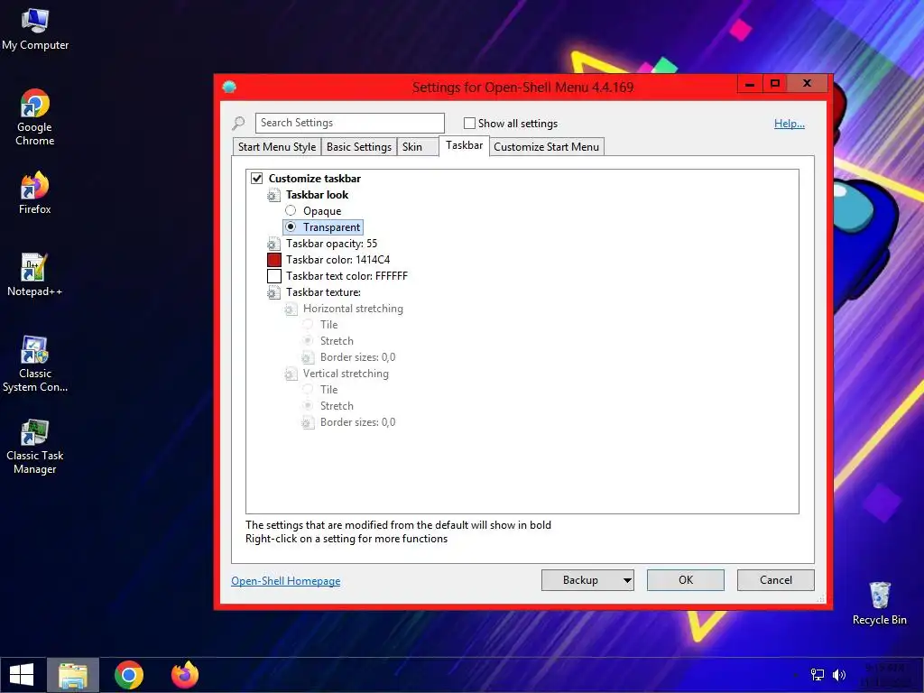Switch to Basic Settings tab
Image resolution: width=924 pixels, height=693 pixels.
point(359,147)
